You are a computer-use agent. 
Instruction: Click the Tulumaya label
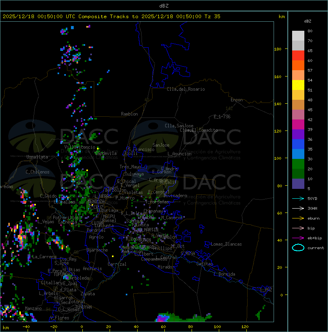(x=134, y=174)
